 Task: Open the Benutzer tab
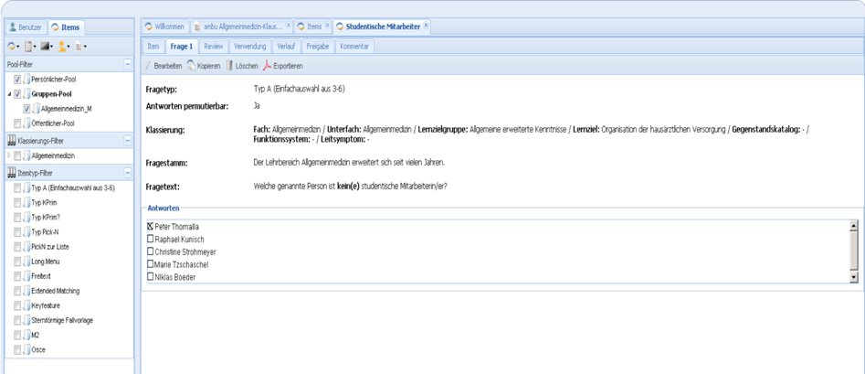click(x=26, y=28)
